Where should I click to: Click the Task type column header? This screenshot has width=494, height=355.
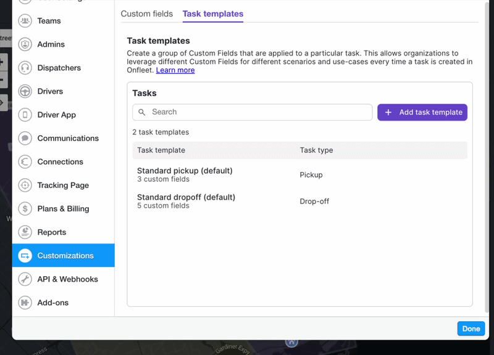(x=316, y=150)
